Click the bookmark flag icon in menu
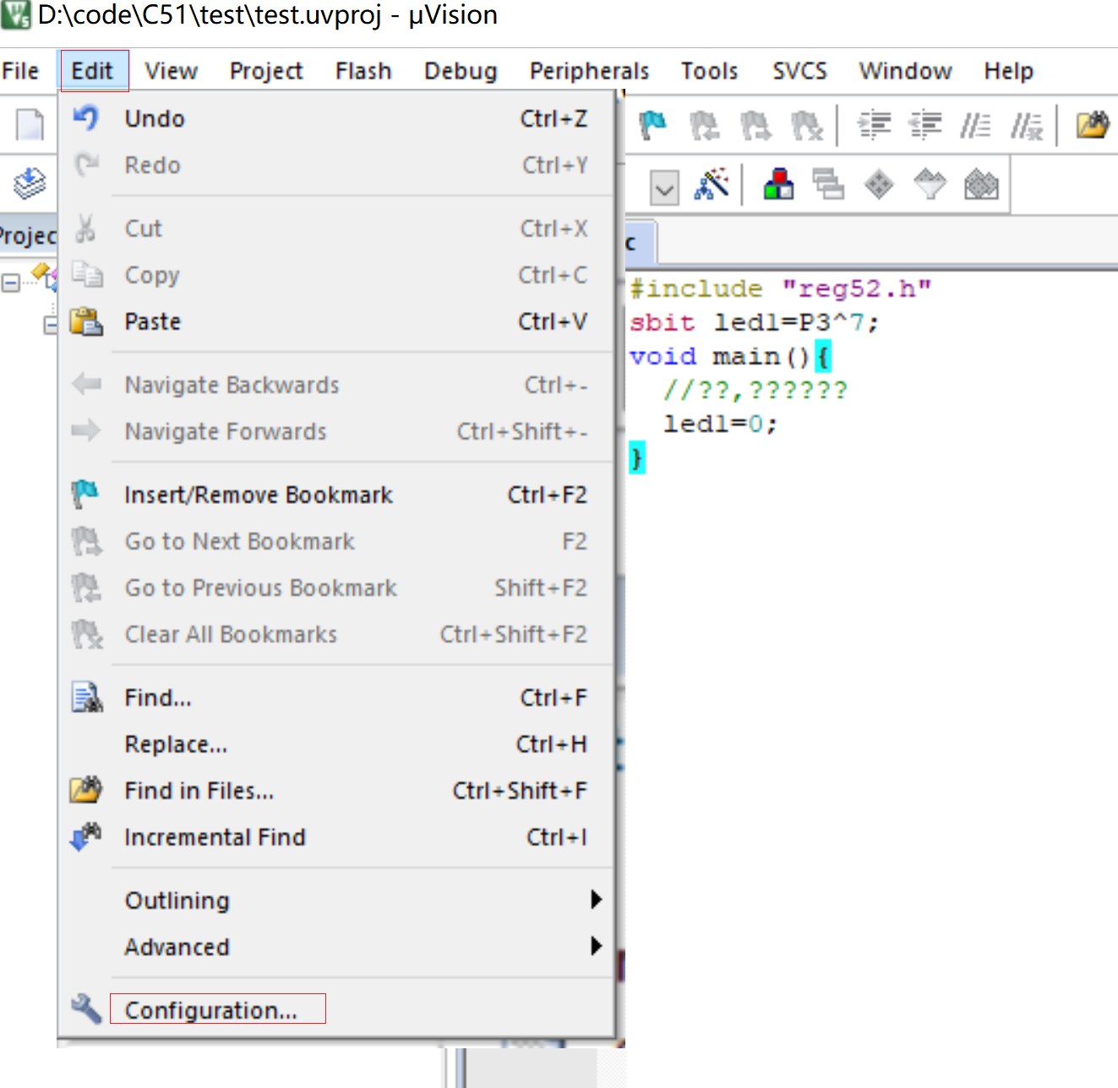 click(x=85, y=494)
